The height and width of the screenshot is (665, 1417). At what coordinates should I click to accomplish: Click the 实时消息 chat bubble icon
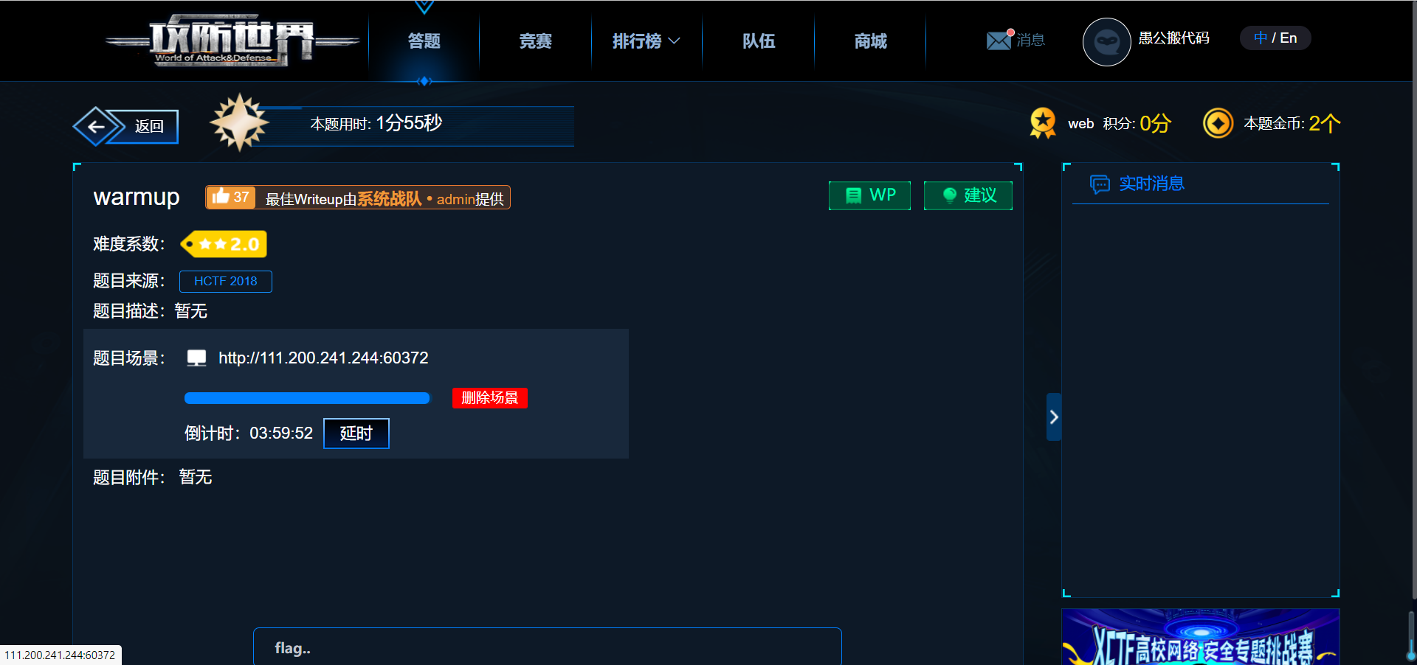pos(1100,184)
